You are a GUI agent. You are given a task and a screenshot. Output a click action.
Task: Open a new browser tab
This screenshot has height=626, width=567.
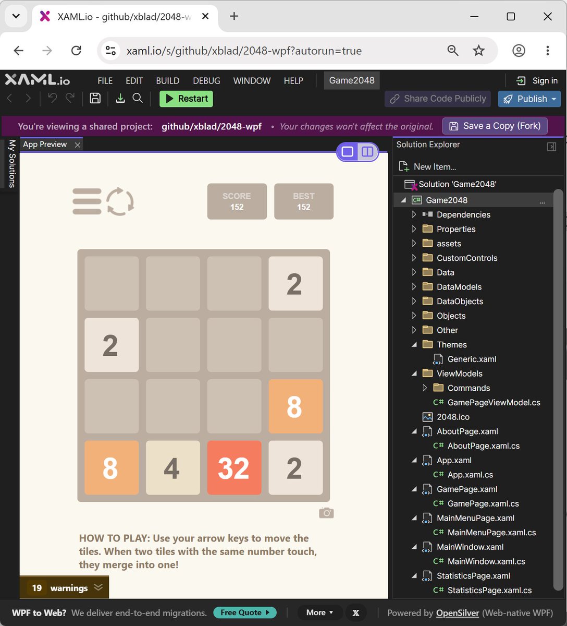(x=234, y=16)
